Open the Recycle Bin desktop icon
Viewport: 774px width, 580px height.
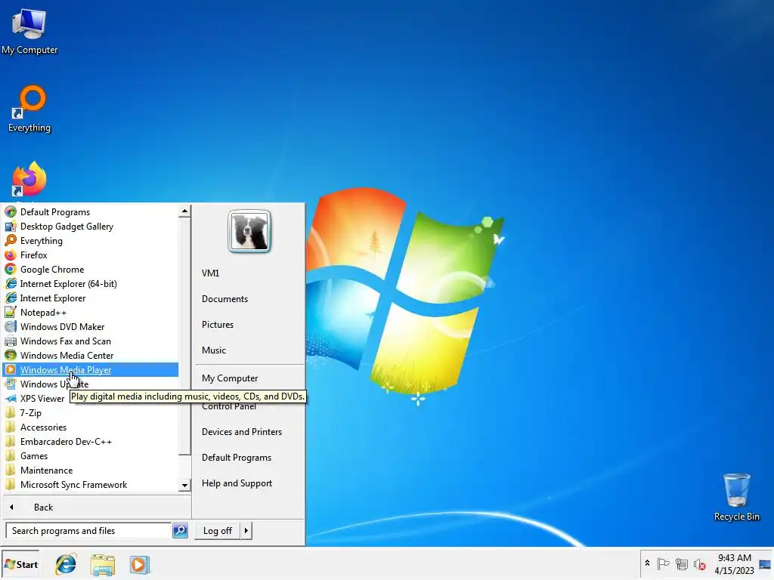(x=736, y=496)
